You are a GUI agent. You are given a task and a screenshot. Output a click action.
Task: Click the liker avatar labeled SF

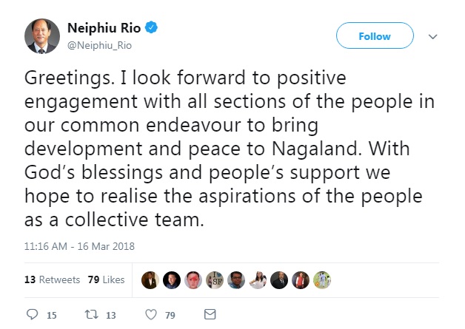click(x=215, y=280)
